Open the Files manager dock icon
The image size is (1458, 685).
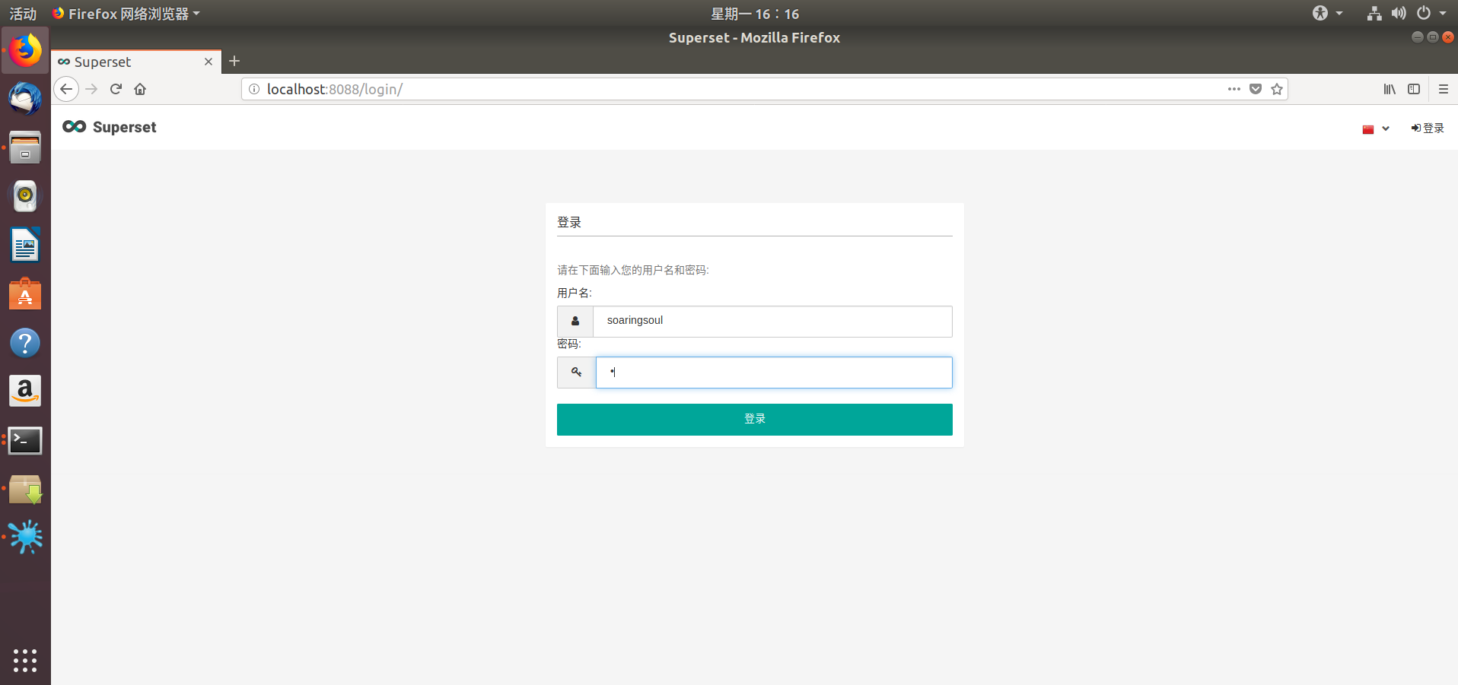pyautogui.click(x=25, y=147)
